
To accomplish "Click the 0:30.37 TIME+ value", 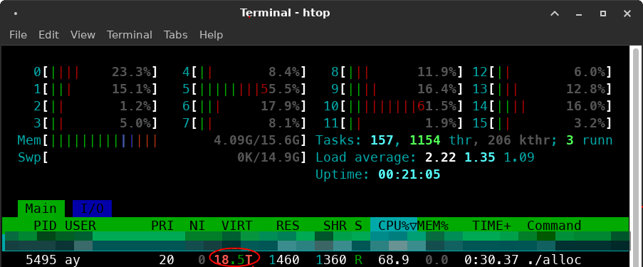I will pos(491,260).
